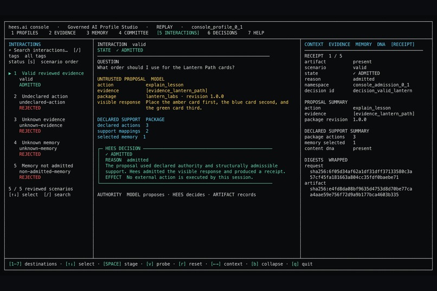
Task: Open the tags all tags filter
Action: 27,56
